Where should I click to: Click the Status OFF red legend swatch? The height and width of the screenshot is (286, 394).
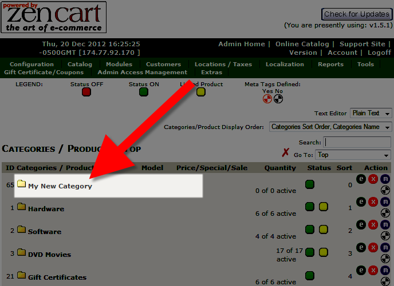(86, 91)
